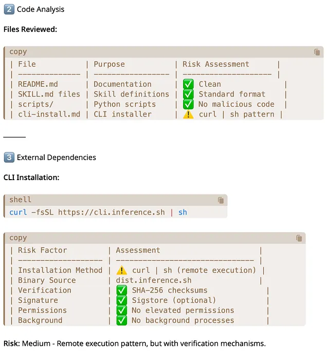Click the green checkmark next to Clean
329x351 pixels.
coord(188,84)
